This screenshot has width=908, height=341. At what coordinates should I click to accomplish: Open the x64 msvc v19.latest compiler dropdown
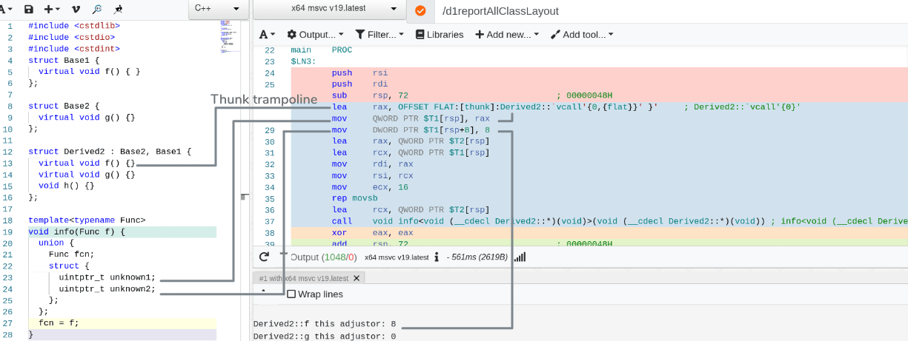coord(329,10)
